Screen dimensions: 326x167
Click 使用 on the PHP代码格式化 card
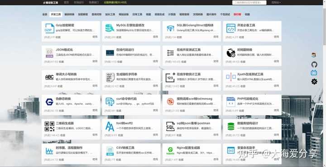pyautogui.click(x=276, y=110)
